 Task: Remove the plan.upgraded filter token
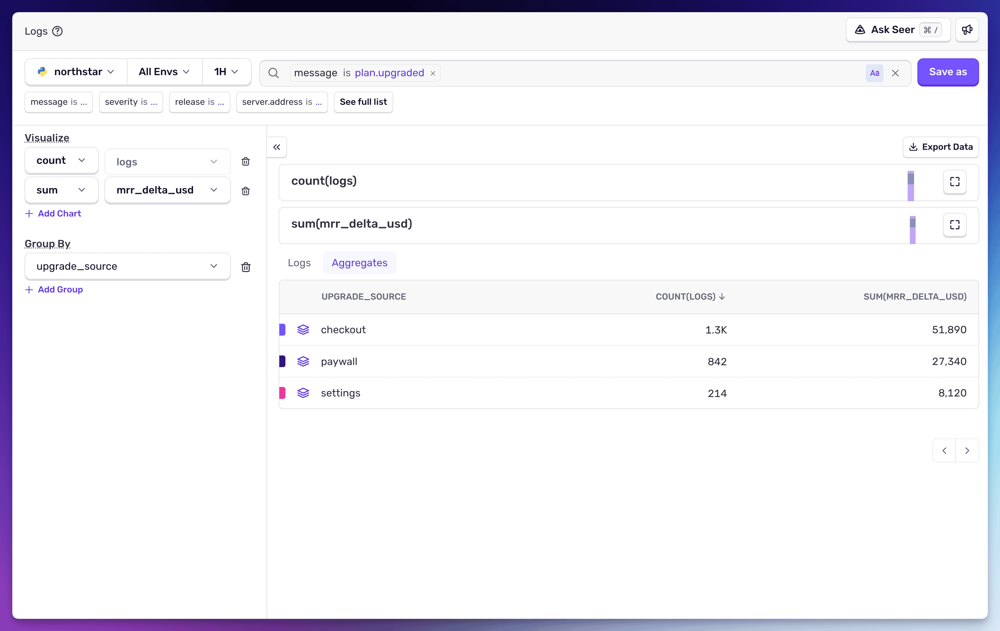pos(433,73)
